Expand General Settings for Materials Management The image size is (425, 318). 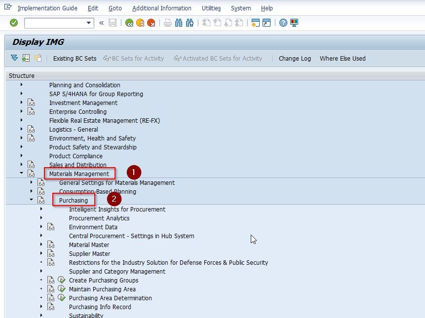[32, 182]
